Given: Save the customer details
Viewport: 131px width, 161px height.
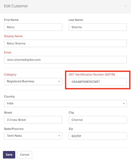Looking at the screenshot, I should (9, 155).
